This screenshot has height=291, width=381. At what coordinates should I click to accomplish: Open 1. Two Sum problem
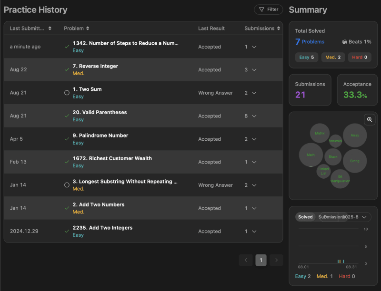pos(87,89)
